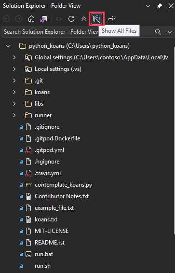
Task: Open the search options dropdown arrow
Action: pyautogui.click(x=170, y=32)
